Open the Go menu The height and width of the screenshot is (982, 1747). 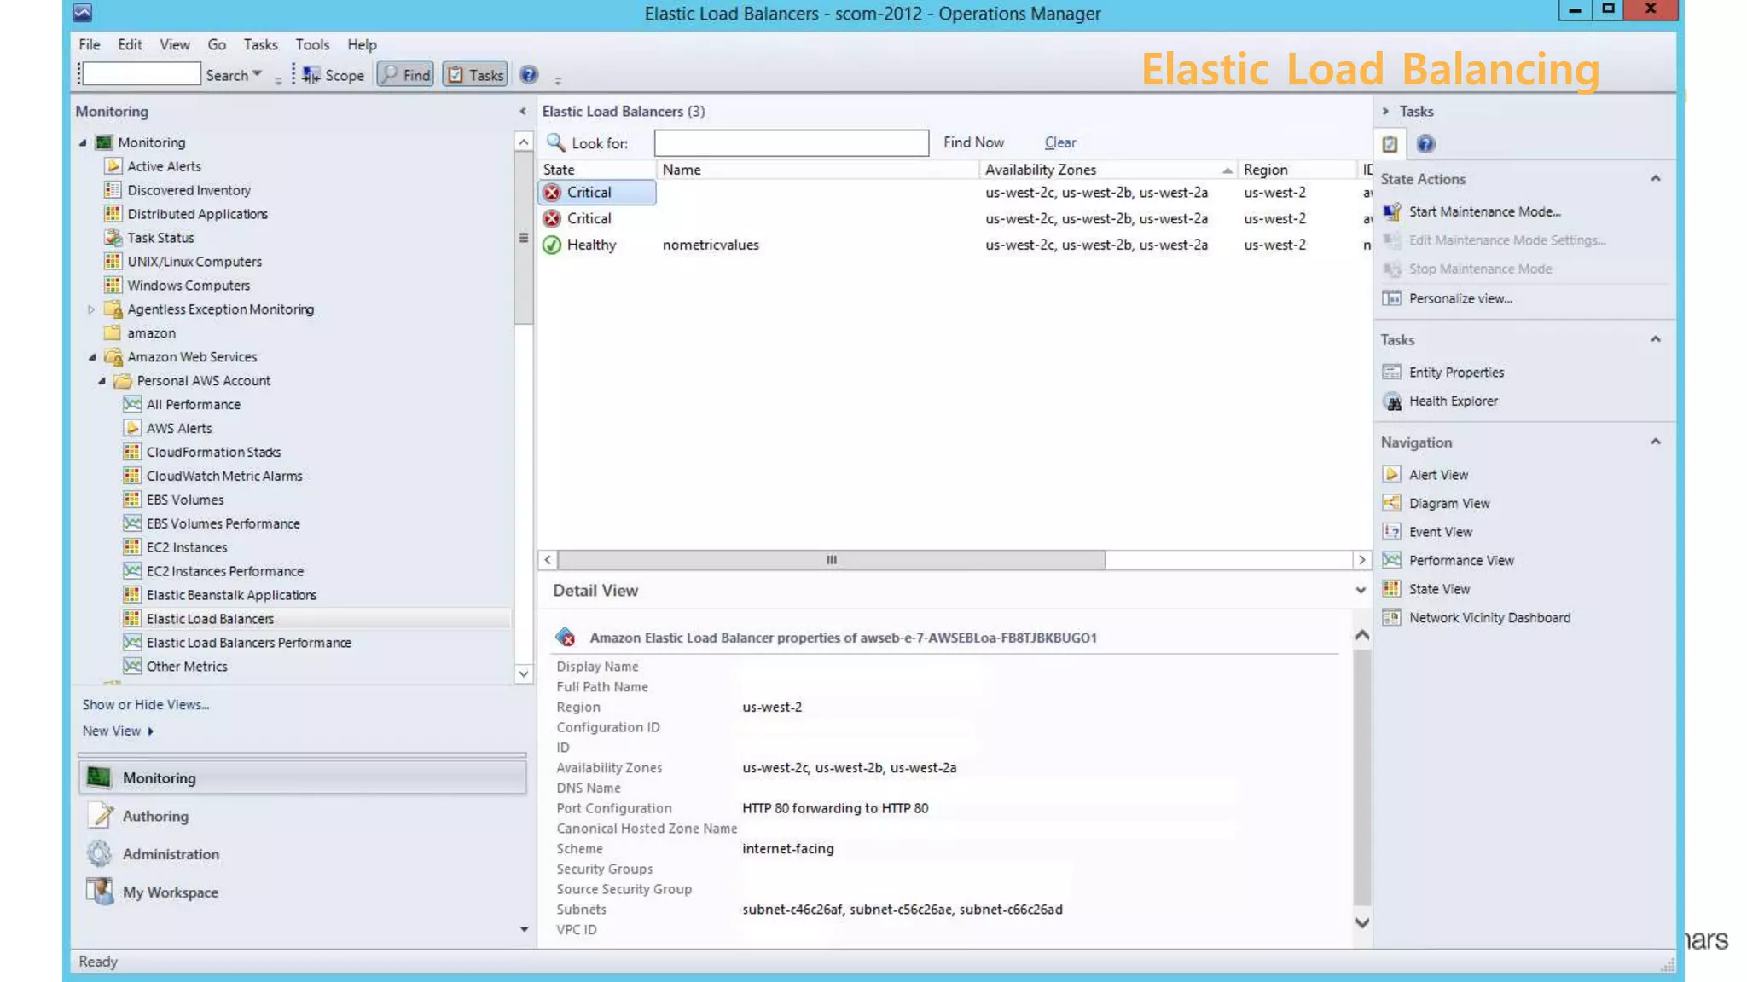click(217, 44)
